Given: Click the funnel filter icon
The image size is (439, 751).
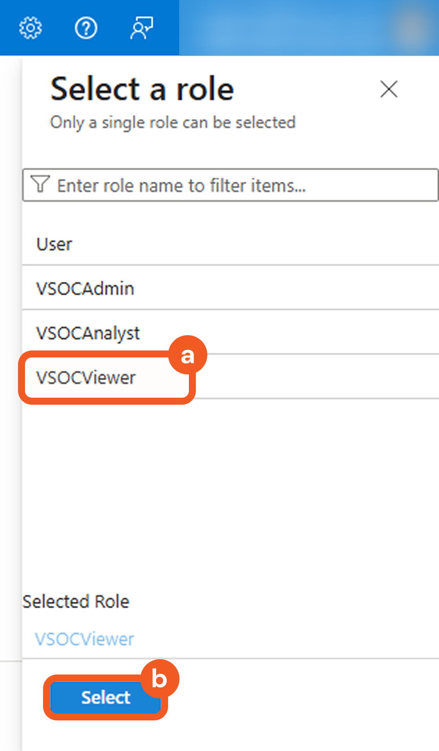Looking at the screenshot, I should (40, 185).
